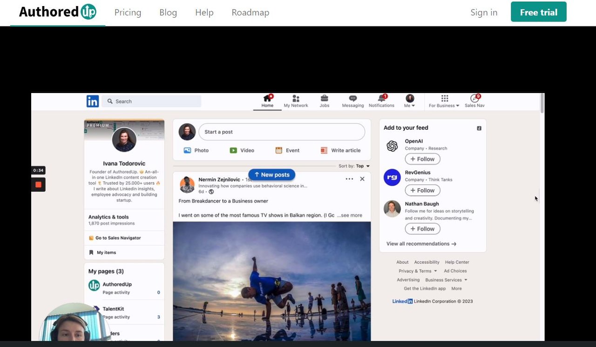Image resolution: width=596 pixels, height=347 pixels.
Task: Click the Free trial button
Action: tap(539, 12)
